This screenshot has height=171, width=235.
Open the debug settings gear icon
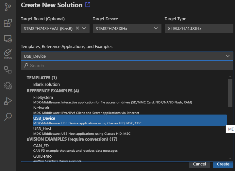click(8, 85)
